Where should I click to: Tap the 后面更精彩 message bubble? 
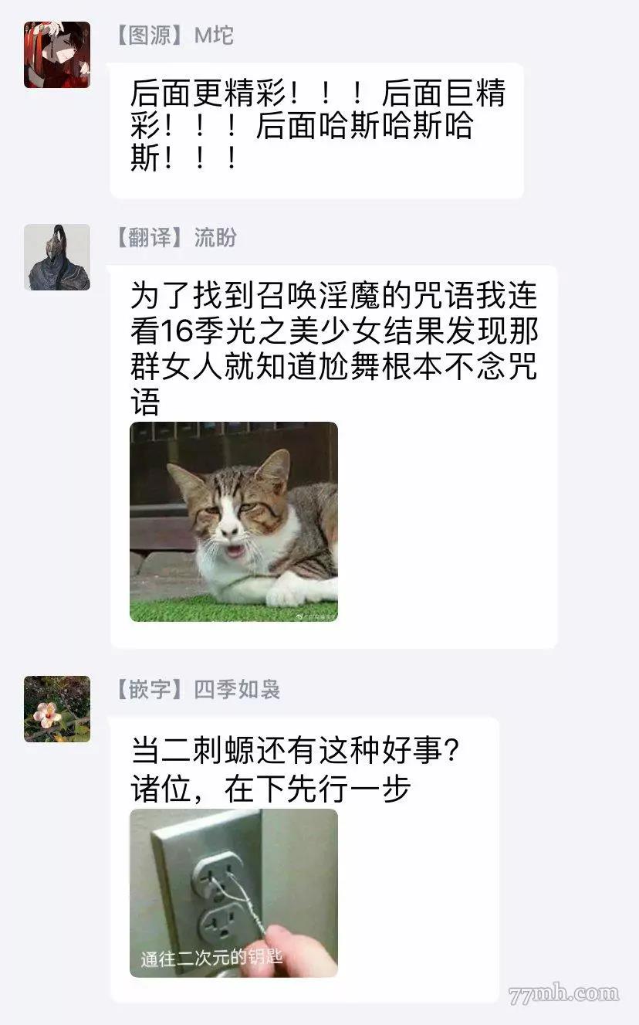coord(317,131)
